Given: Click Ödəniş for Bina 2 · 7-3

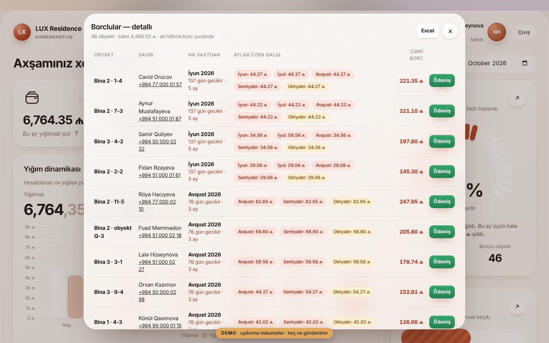Looking at the screenshot, I should point(442,111).
